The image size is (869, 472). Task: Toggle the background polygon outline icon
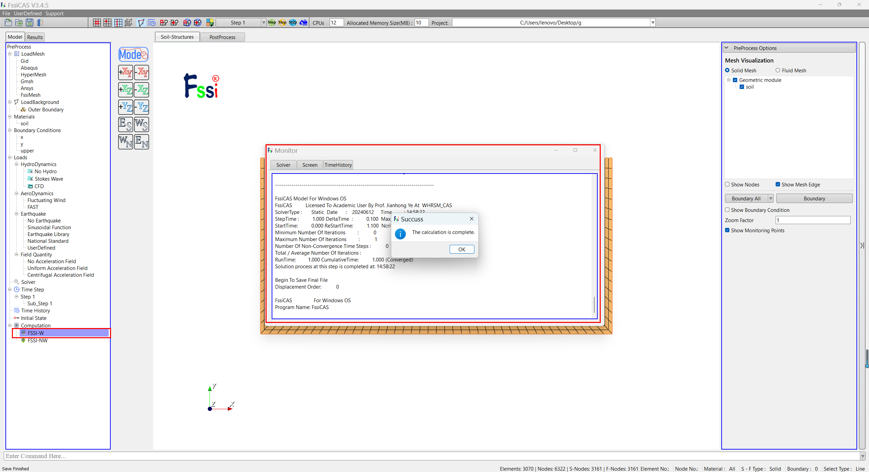141,23
